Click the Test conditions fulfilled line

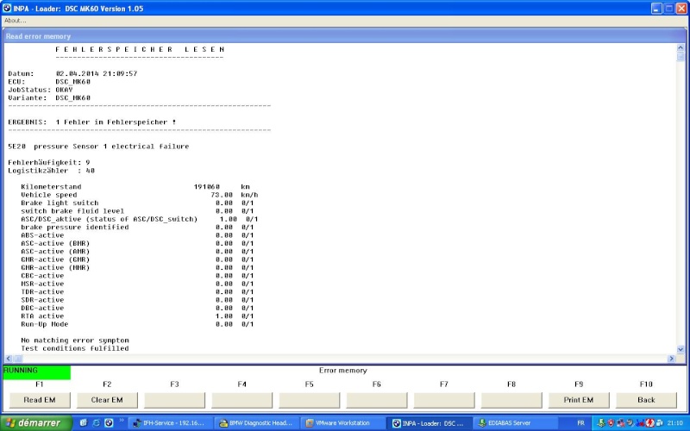75,348
